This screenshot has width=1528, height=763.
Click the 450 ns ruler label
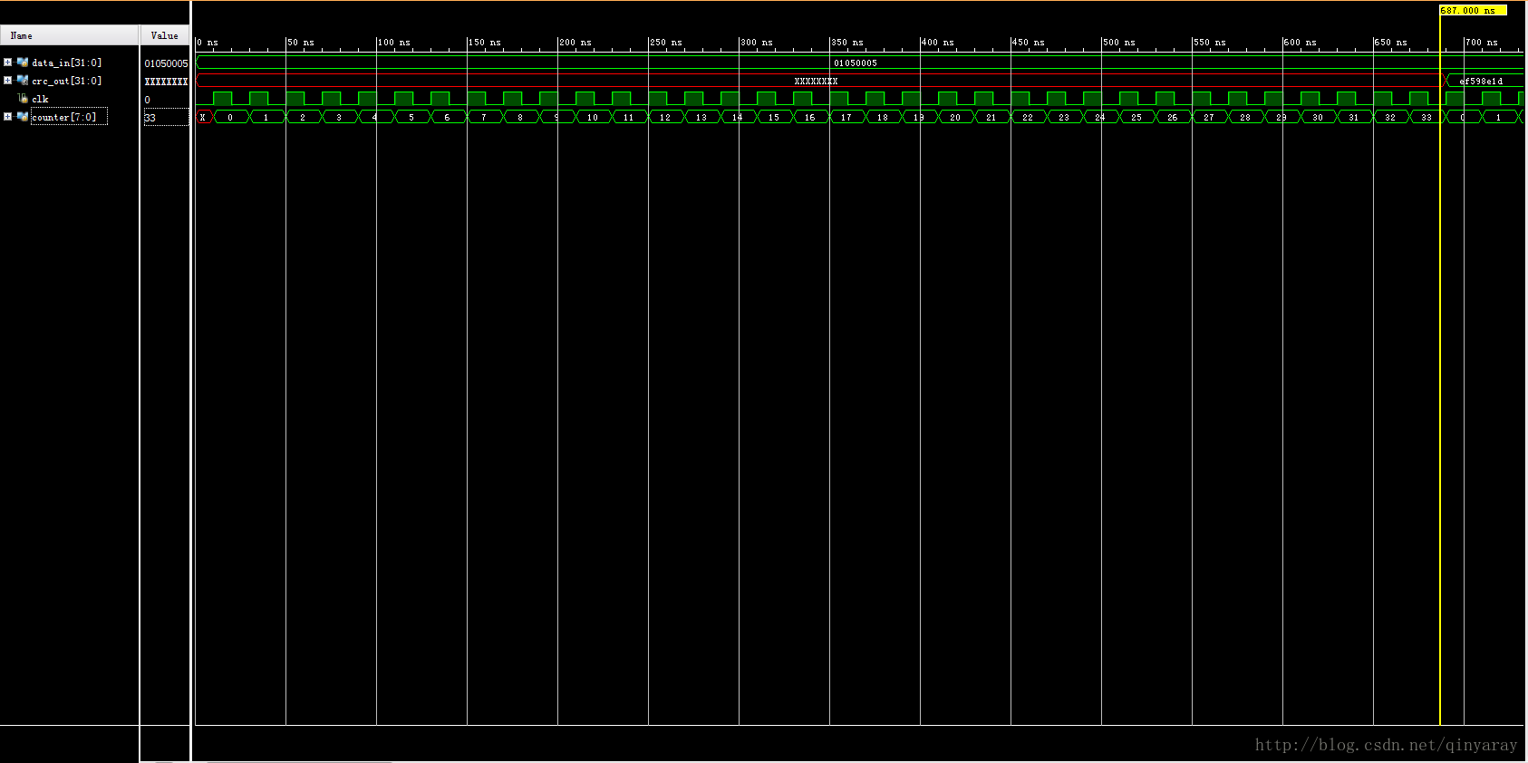click(x=1029, y=43)
